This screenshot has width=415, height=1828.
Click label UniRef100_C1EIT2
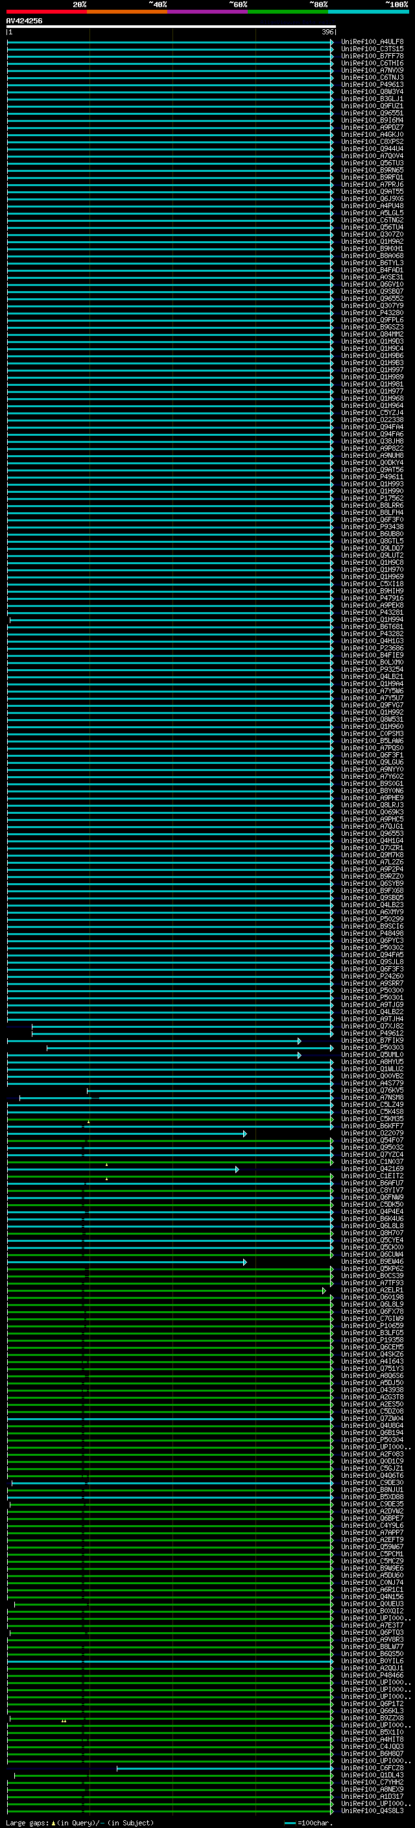click(x=372, y=1176)
